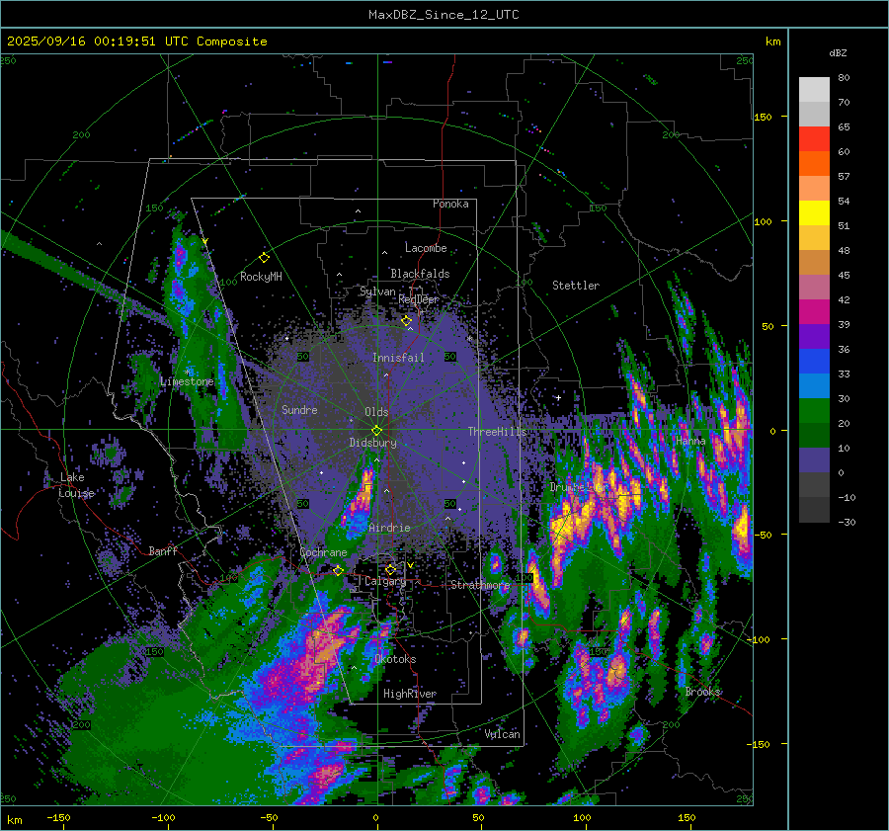
Task: Click the Sundre town label
Action: click(x=299, y=409)
